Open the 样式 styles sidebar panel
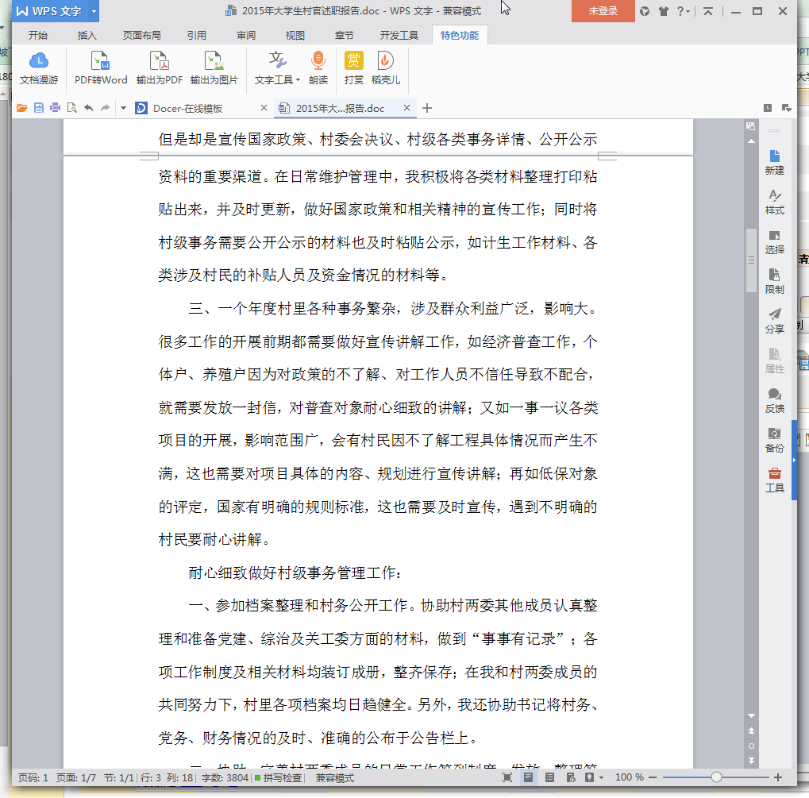 [774, 202]
